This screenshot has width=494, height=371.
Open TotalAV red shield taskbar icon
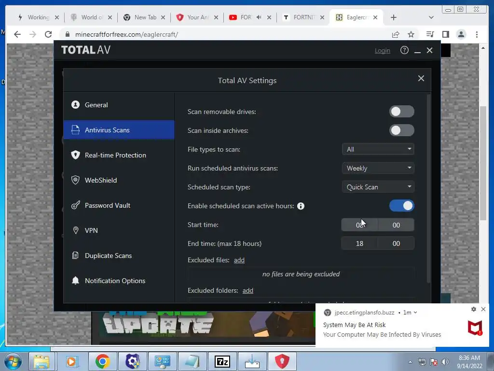coord(282,361)
